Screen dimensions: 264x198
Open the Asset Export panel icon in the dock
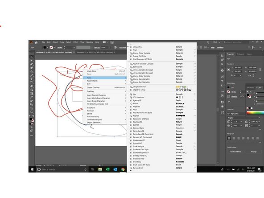point(222,113)
